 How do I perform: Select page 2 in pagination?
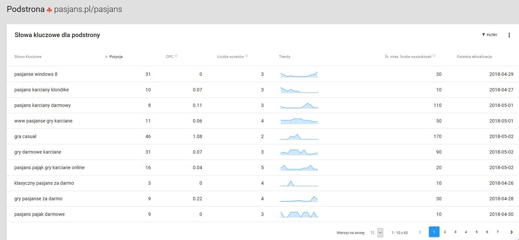click(x=445, y=232)
